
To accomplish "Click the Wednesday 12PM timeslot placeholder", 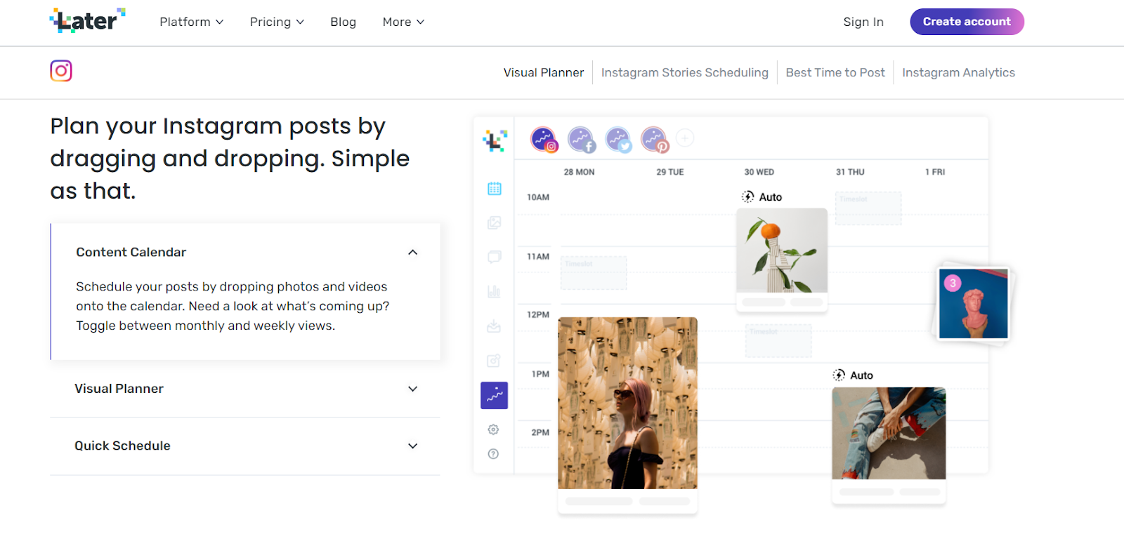I will [778, 340].
